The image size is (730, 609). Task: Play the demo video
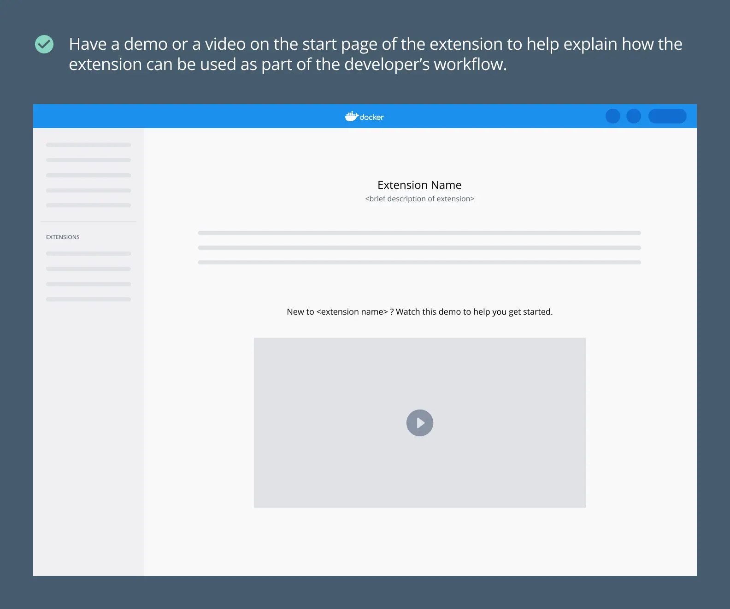[419, 423]
